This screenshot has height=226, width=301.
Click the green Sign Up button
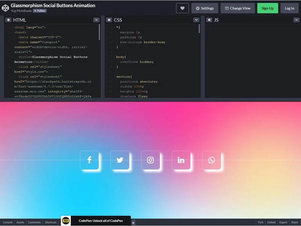point(268,8)
